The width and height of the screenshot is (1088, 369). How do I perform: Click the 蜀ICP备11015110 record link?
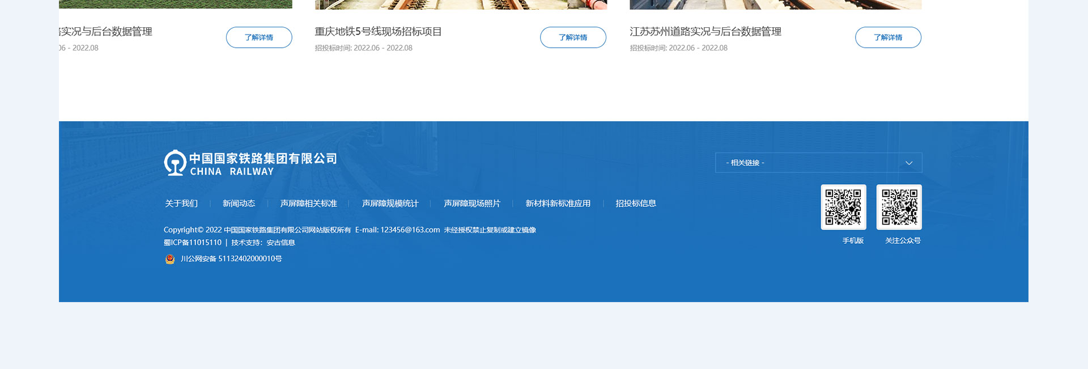193,243
